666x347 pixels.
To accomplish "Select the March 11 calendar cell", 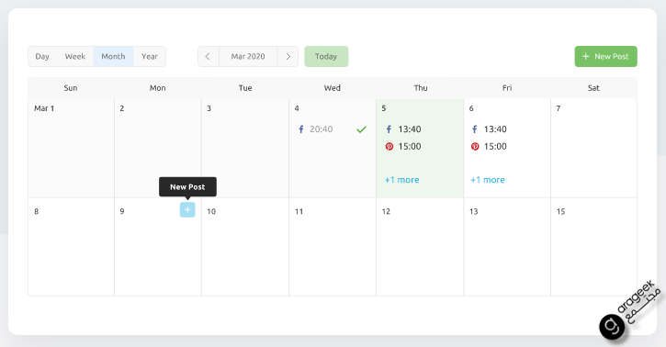I will click(x=333, y=247).
